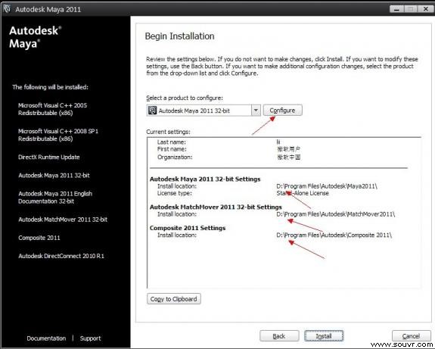
Task: Click Autodesk DirectConnect 2010 R1 entry
Action: click(x=61, y=257)
